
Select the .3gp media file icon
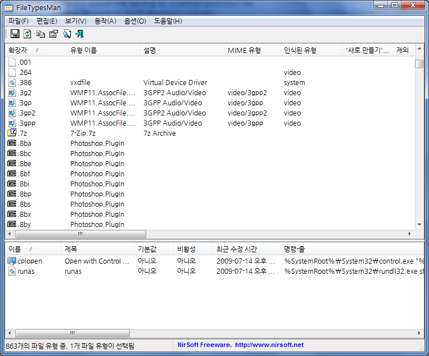click(12, 103)
